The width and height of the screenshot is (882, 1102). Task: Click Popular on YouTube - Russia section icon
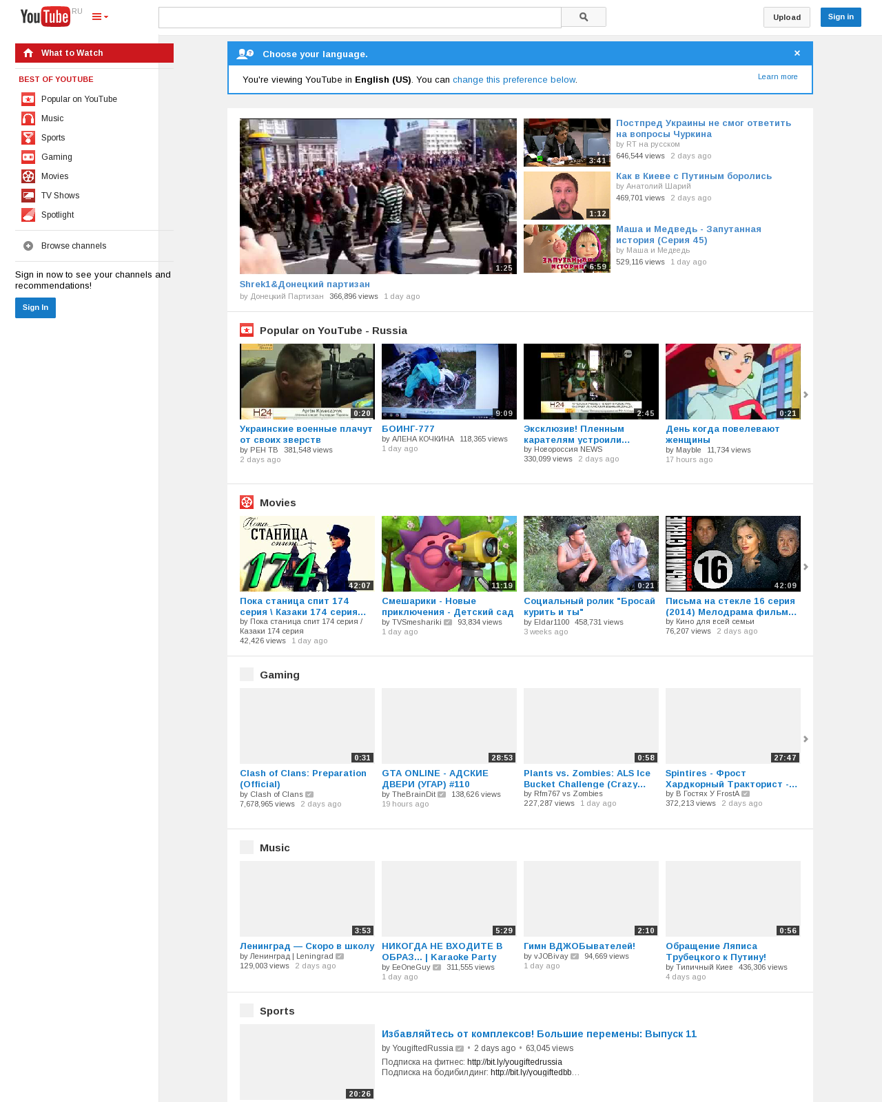(247, 330)
